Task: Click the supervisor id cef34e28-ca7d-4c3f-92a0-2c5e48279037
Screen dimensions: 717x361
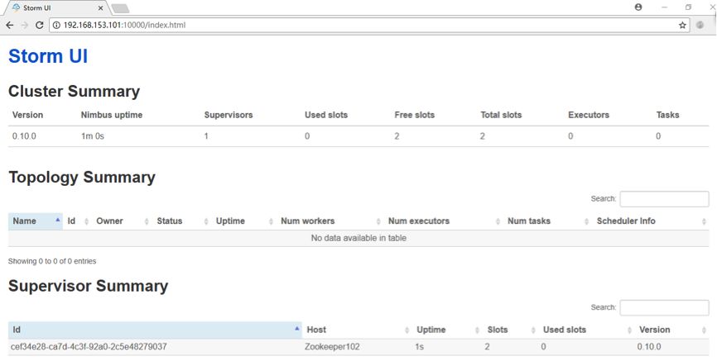Action: coord(89,347)
